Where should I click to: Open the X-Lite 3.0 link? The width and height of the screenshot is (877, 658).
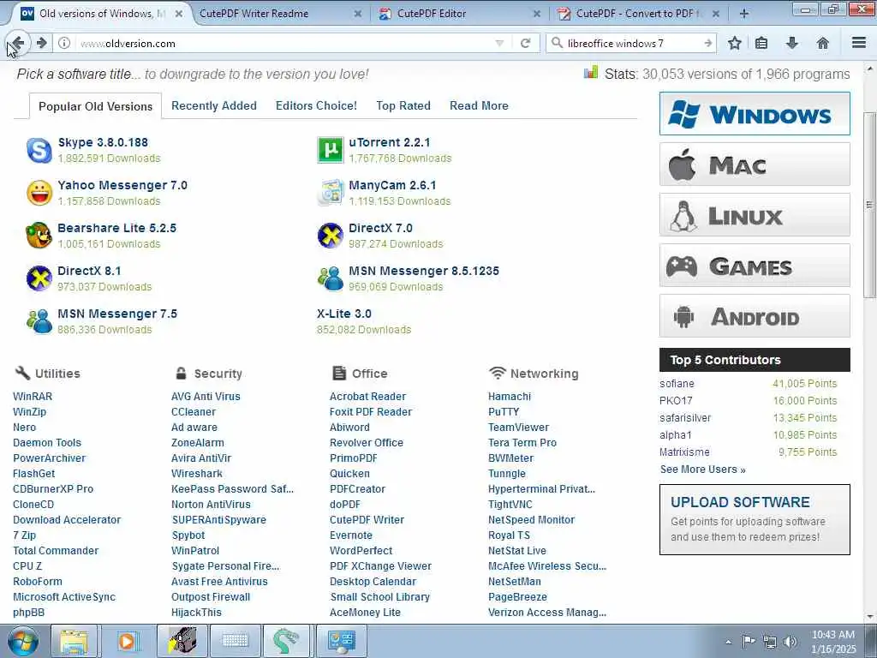pyautogui.click(x=344, y=314)
